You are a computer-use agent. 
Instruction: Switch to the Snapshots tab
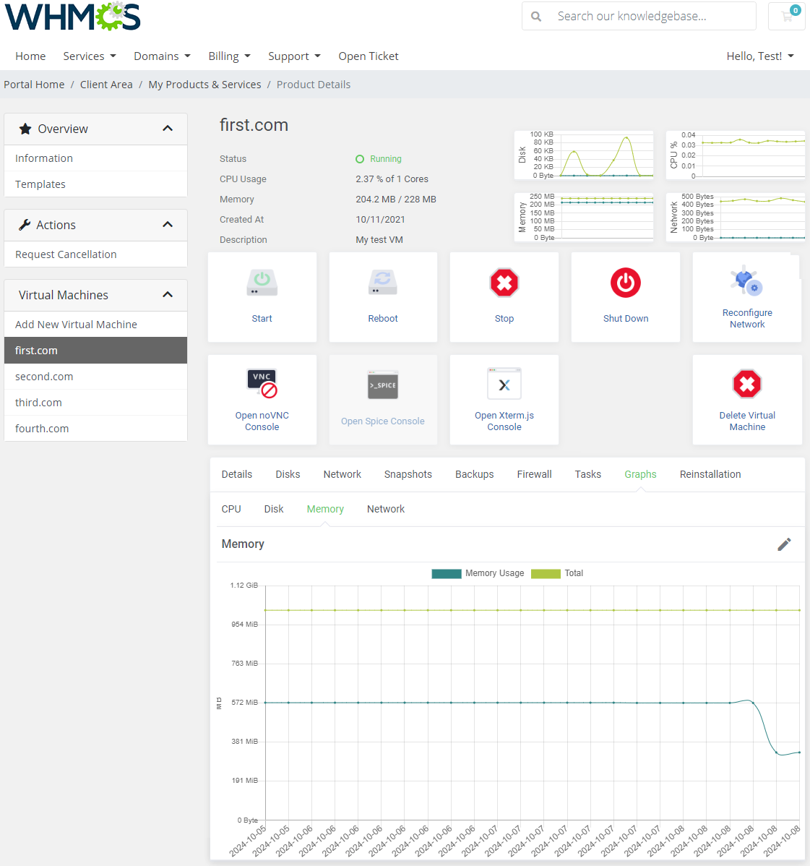point(408,474)
